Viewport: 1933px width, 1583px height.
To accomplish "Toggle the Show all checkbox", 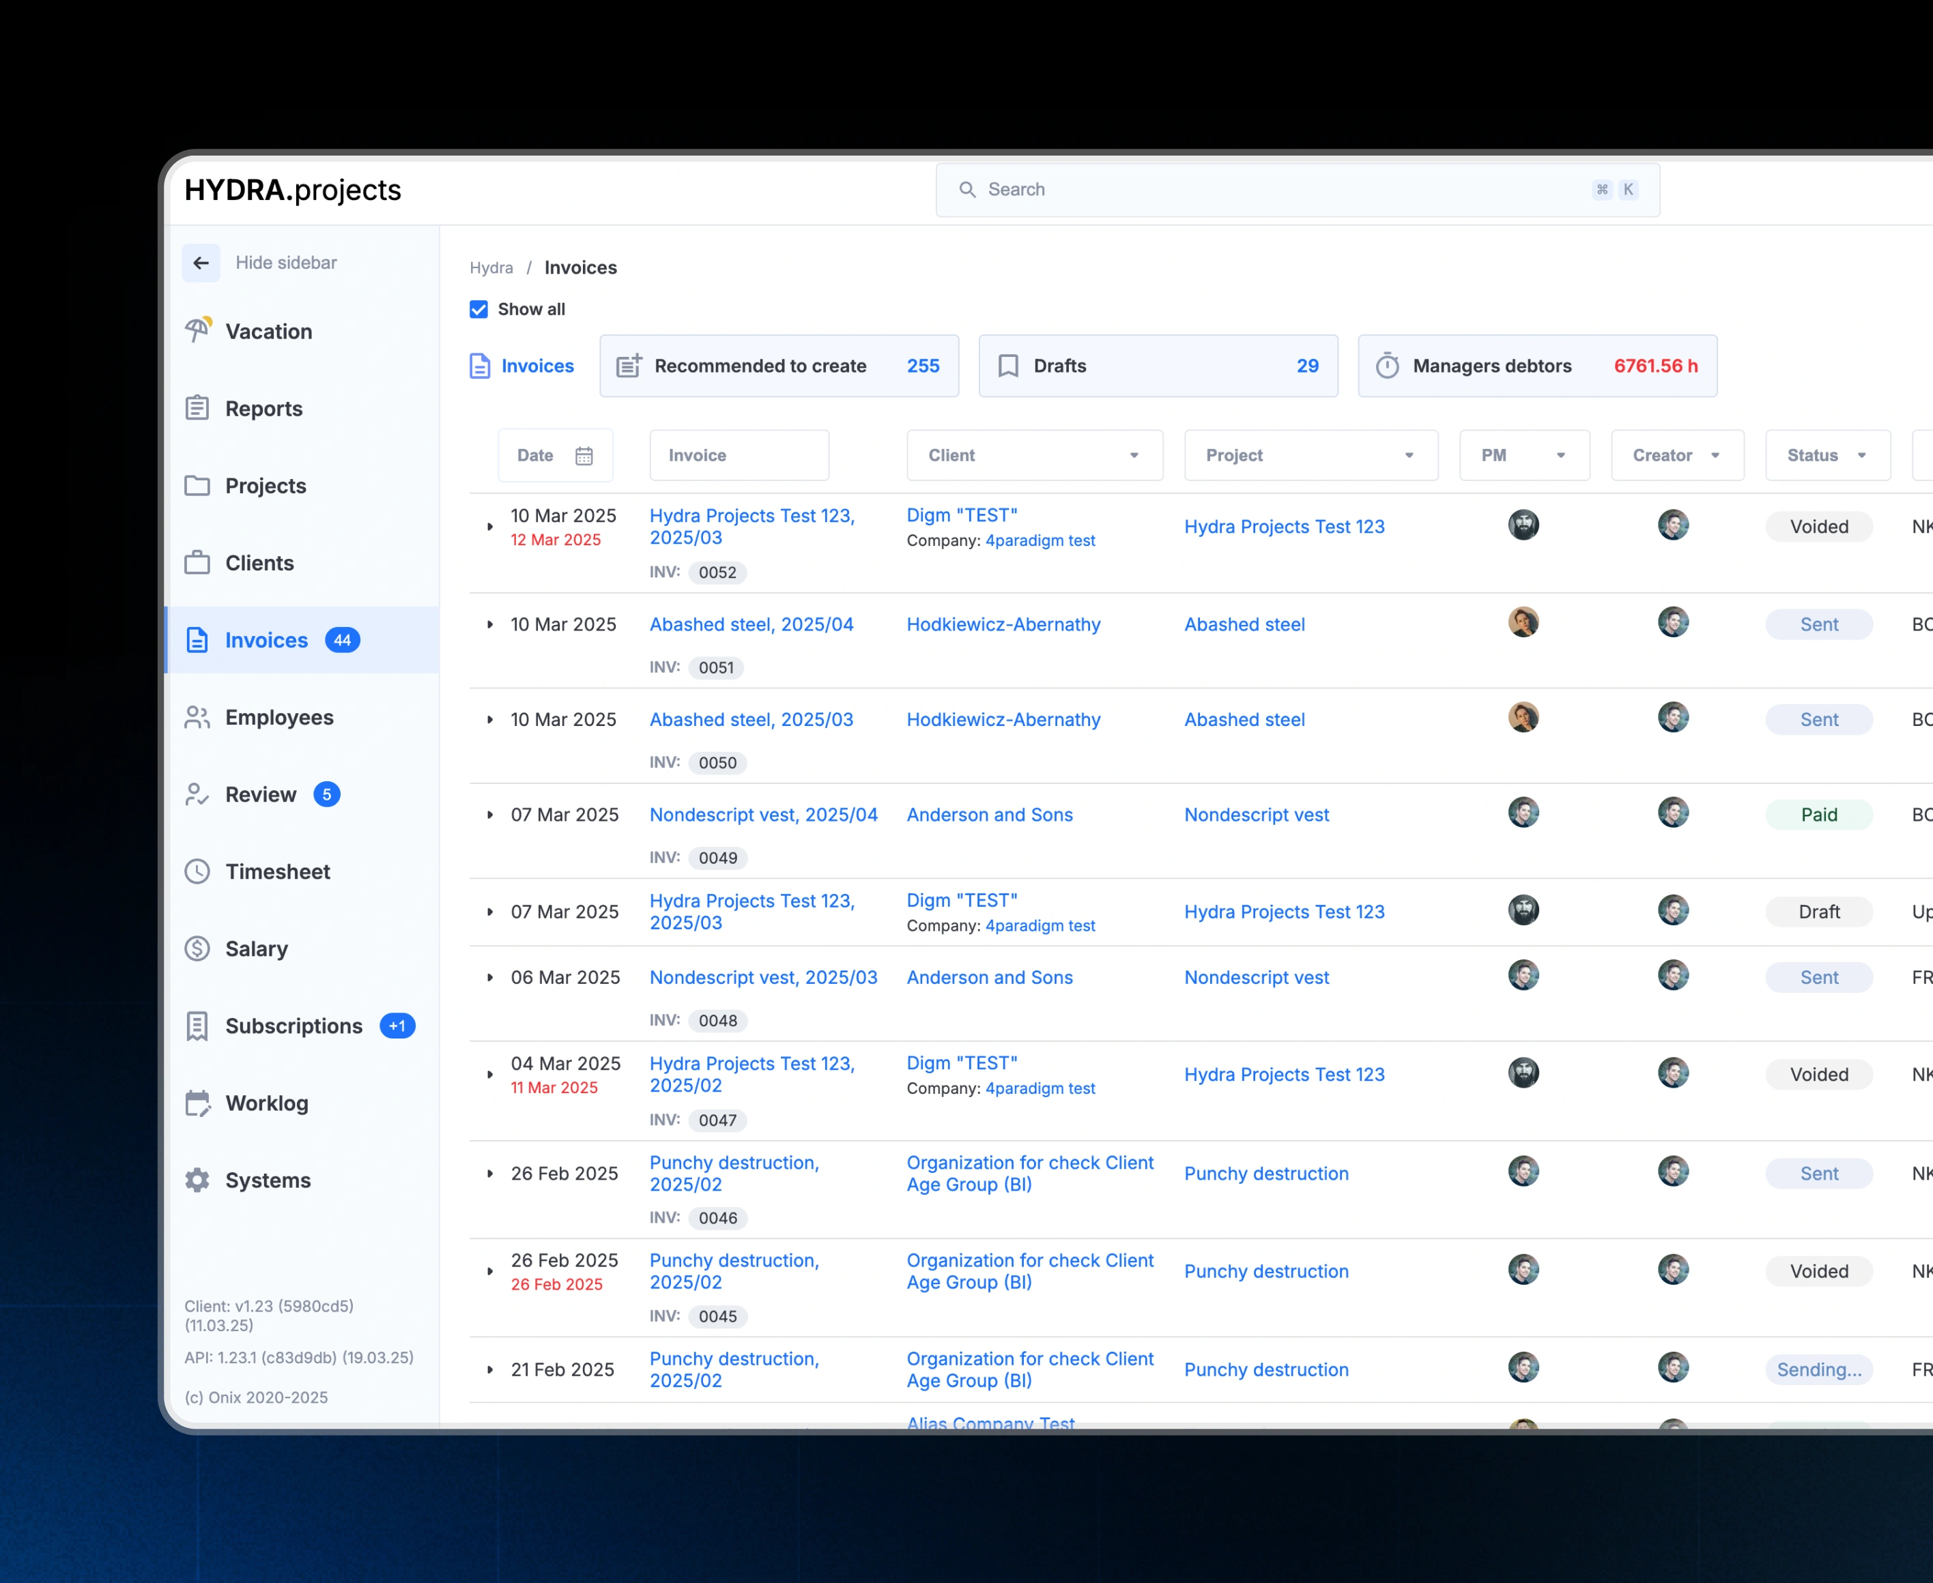I will (x=479, y=309).
